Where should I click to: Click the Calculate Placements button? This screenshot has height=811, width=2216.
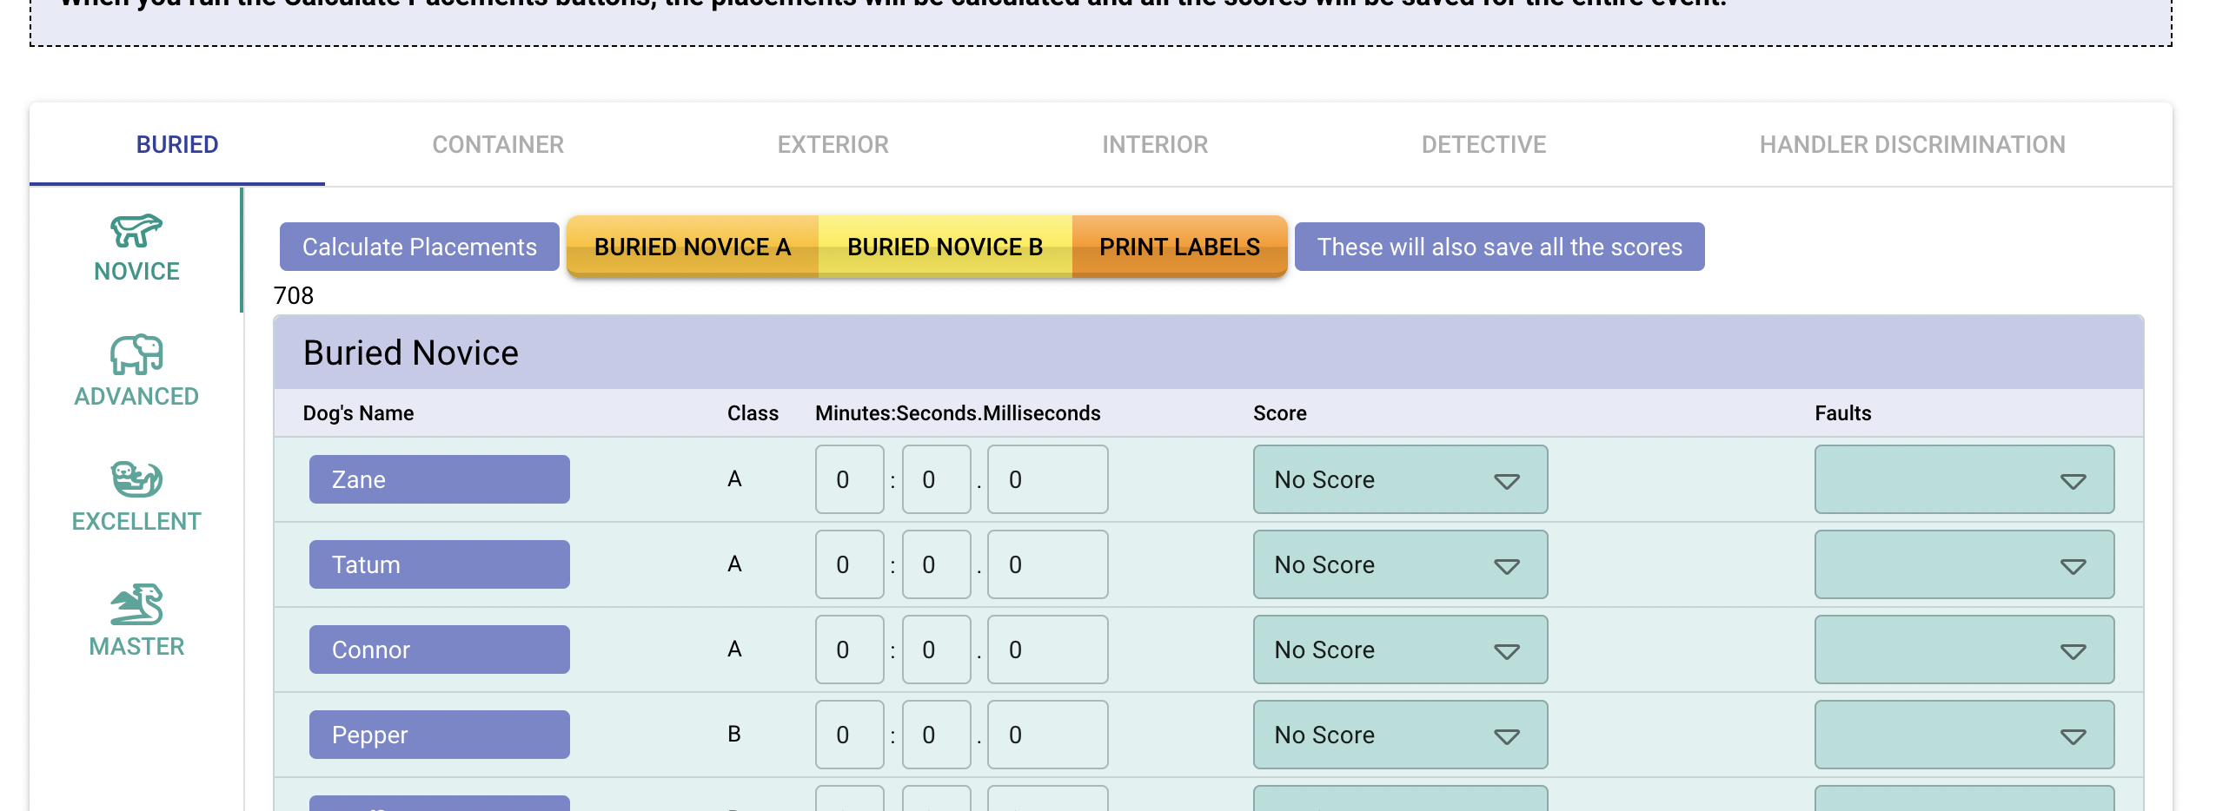(420, 247)
